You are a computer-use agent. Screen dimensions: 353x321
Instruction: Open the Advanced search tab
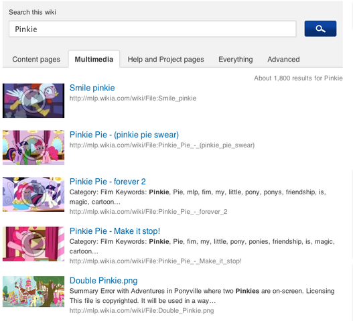[283, 59]
